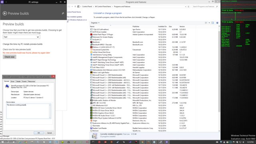Select Bandicam program icon

coord(91,42)
